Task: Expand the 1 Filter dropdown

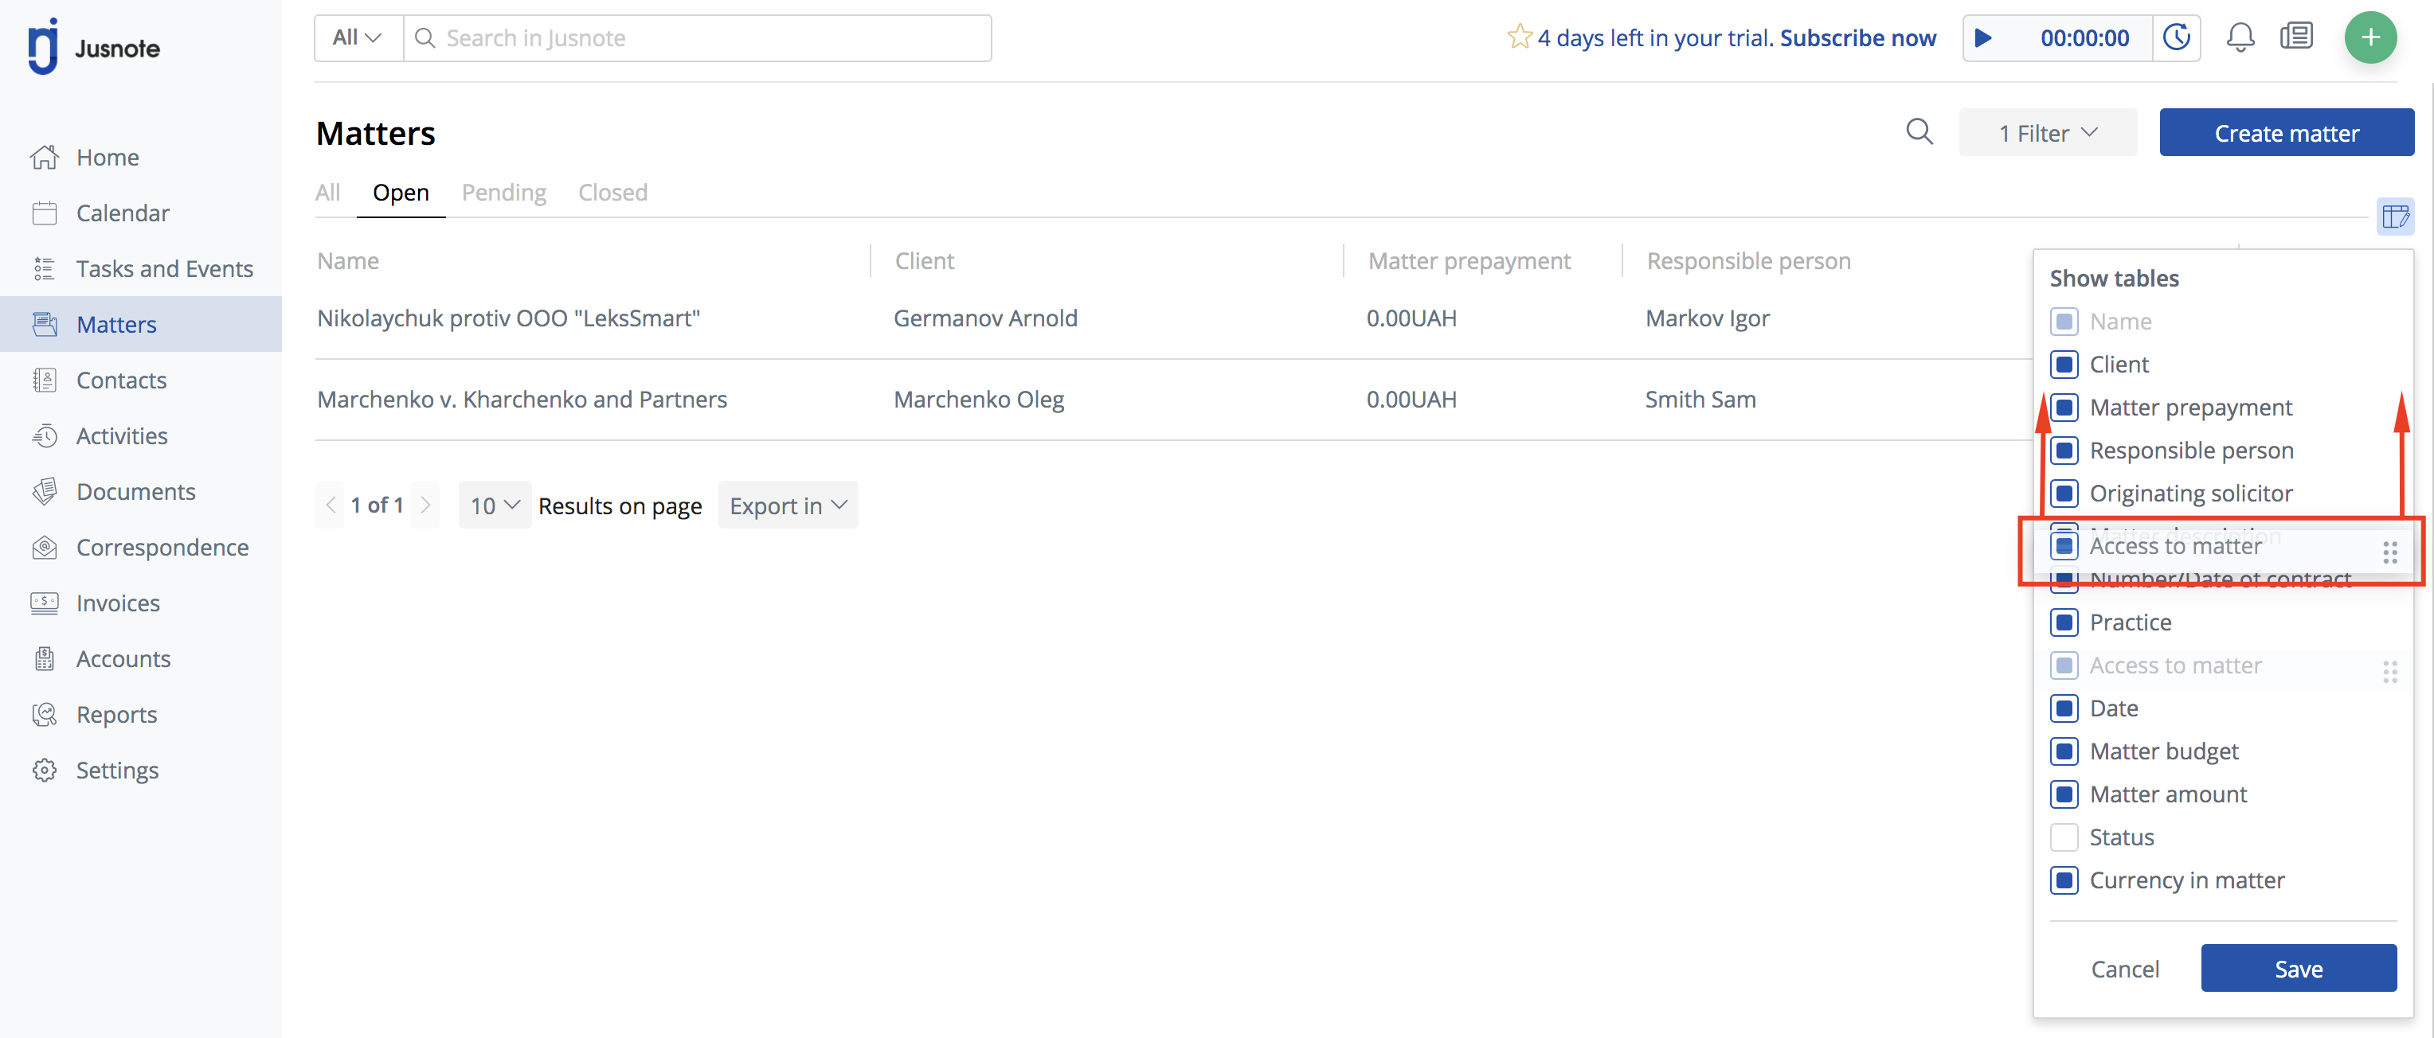Action: pyautogui.click(x=2047, y=133)
